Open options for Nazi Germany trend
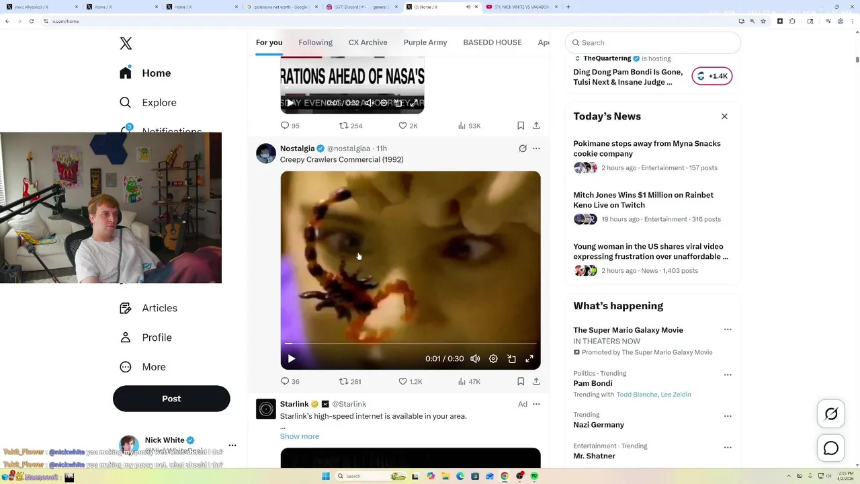The width and height of the screenshot is (860, 484). 728,416
